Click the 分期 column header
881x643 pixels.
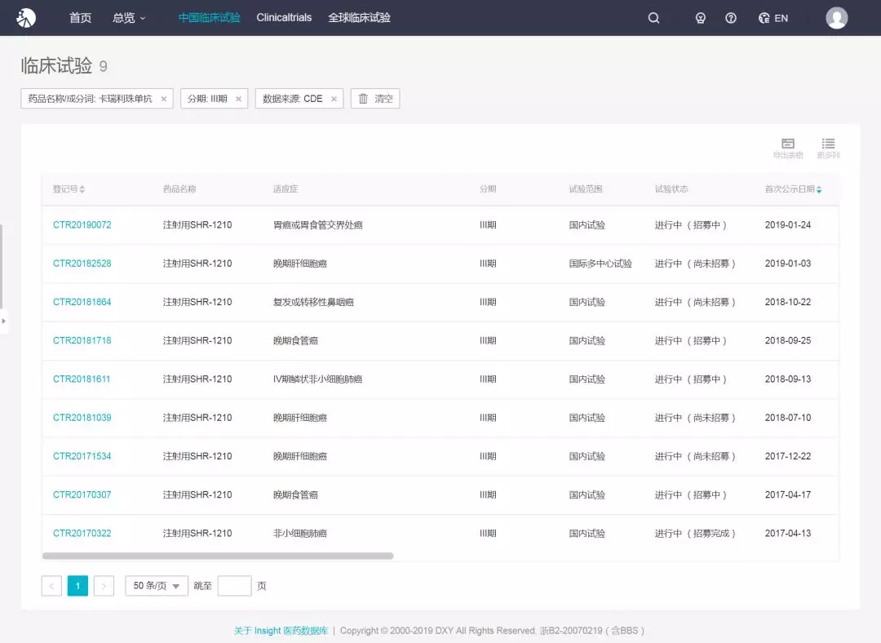coord(488,188)
